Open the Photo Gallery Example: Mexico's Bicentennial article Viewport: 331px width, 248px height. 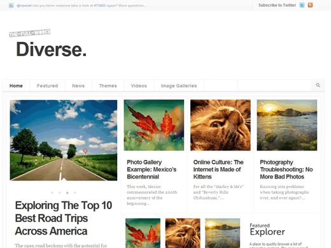point(151,170)
